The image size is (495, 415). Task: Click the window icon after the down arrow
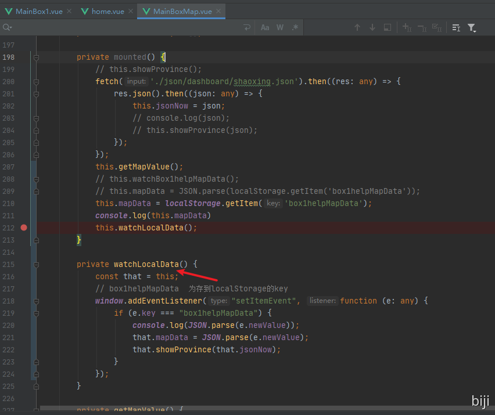click(x=388, y=27)
